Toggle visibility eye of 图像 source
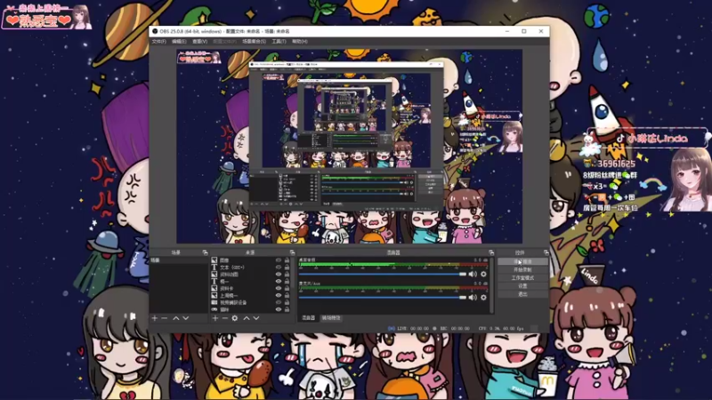 [x=279, y=260]
